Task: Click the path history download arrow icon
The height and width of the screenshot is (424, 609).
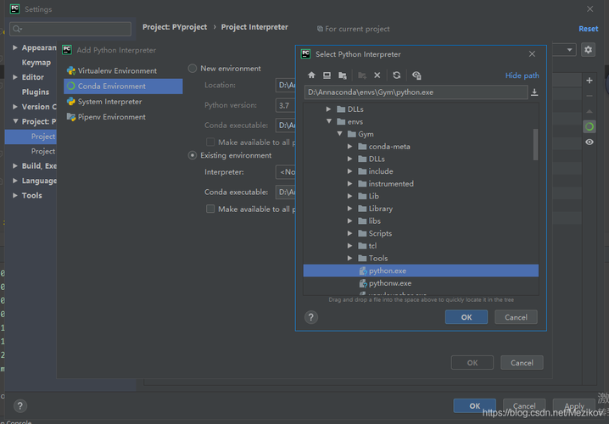Action: click(x=534, y=92)
